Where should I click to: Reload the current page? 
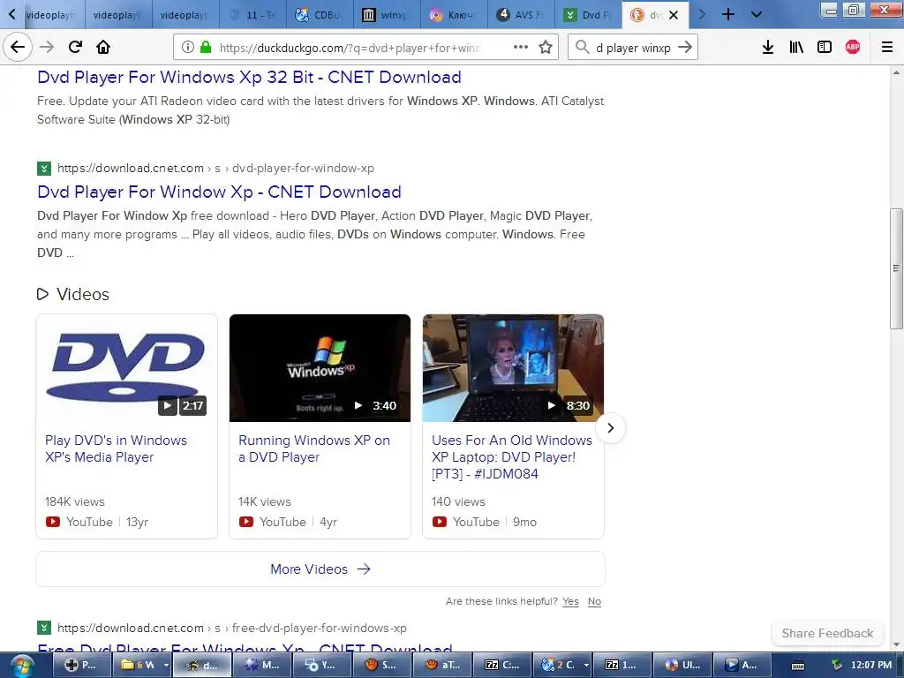pos(75,48)
